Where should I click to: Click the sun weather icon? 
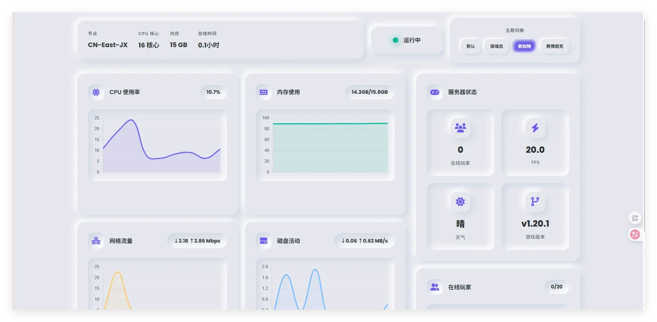coord(460,201)
